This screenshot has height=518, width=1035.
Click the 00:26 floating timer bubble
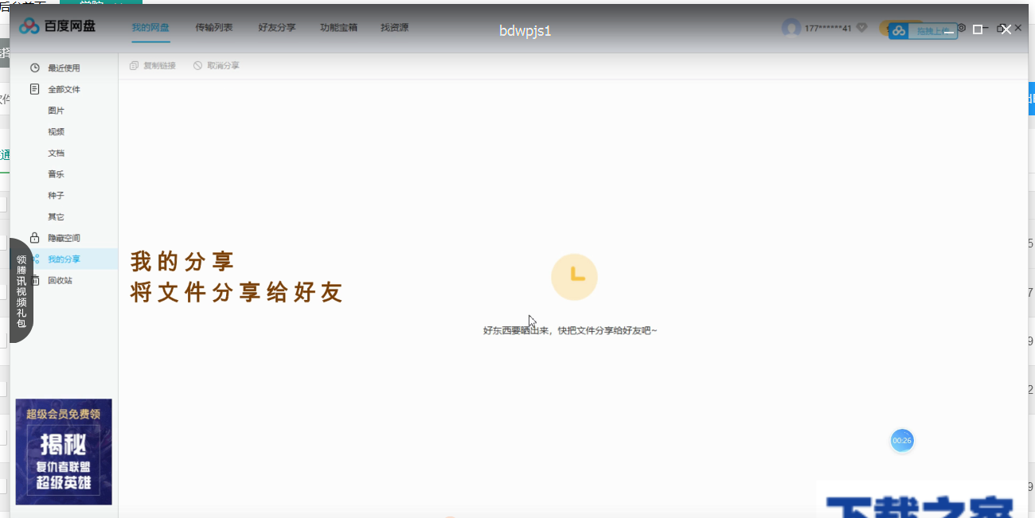[x=902, y=440]
